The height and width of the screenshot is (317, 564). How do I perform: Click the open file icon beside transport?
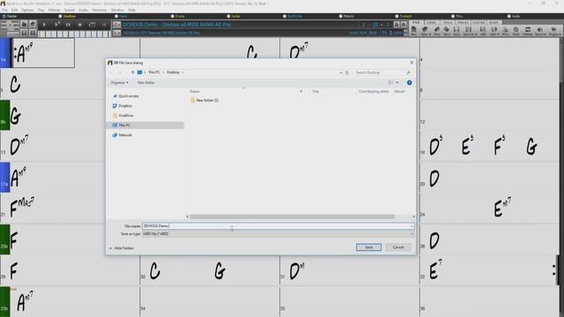click(x=24, y=24)
